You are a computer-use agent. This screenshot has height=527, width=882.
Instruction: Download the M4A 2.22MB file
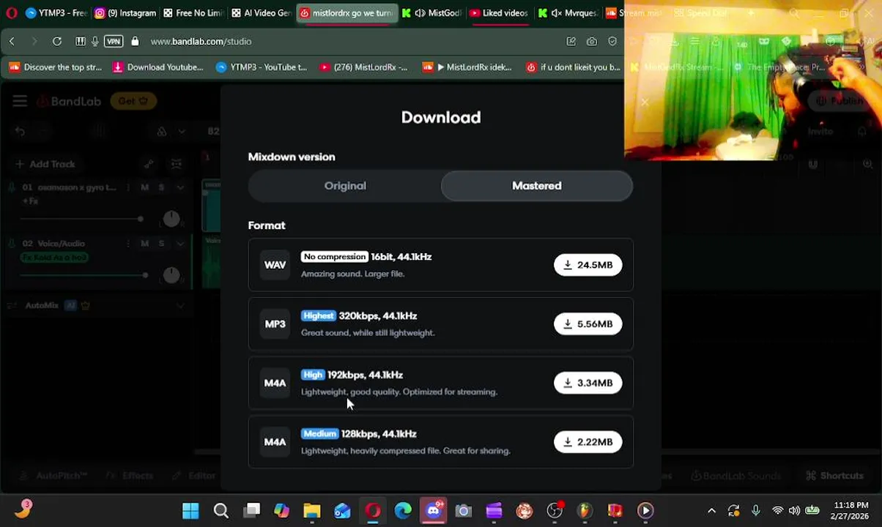tap(588, 442)
